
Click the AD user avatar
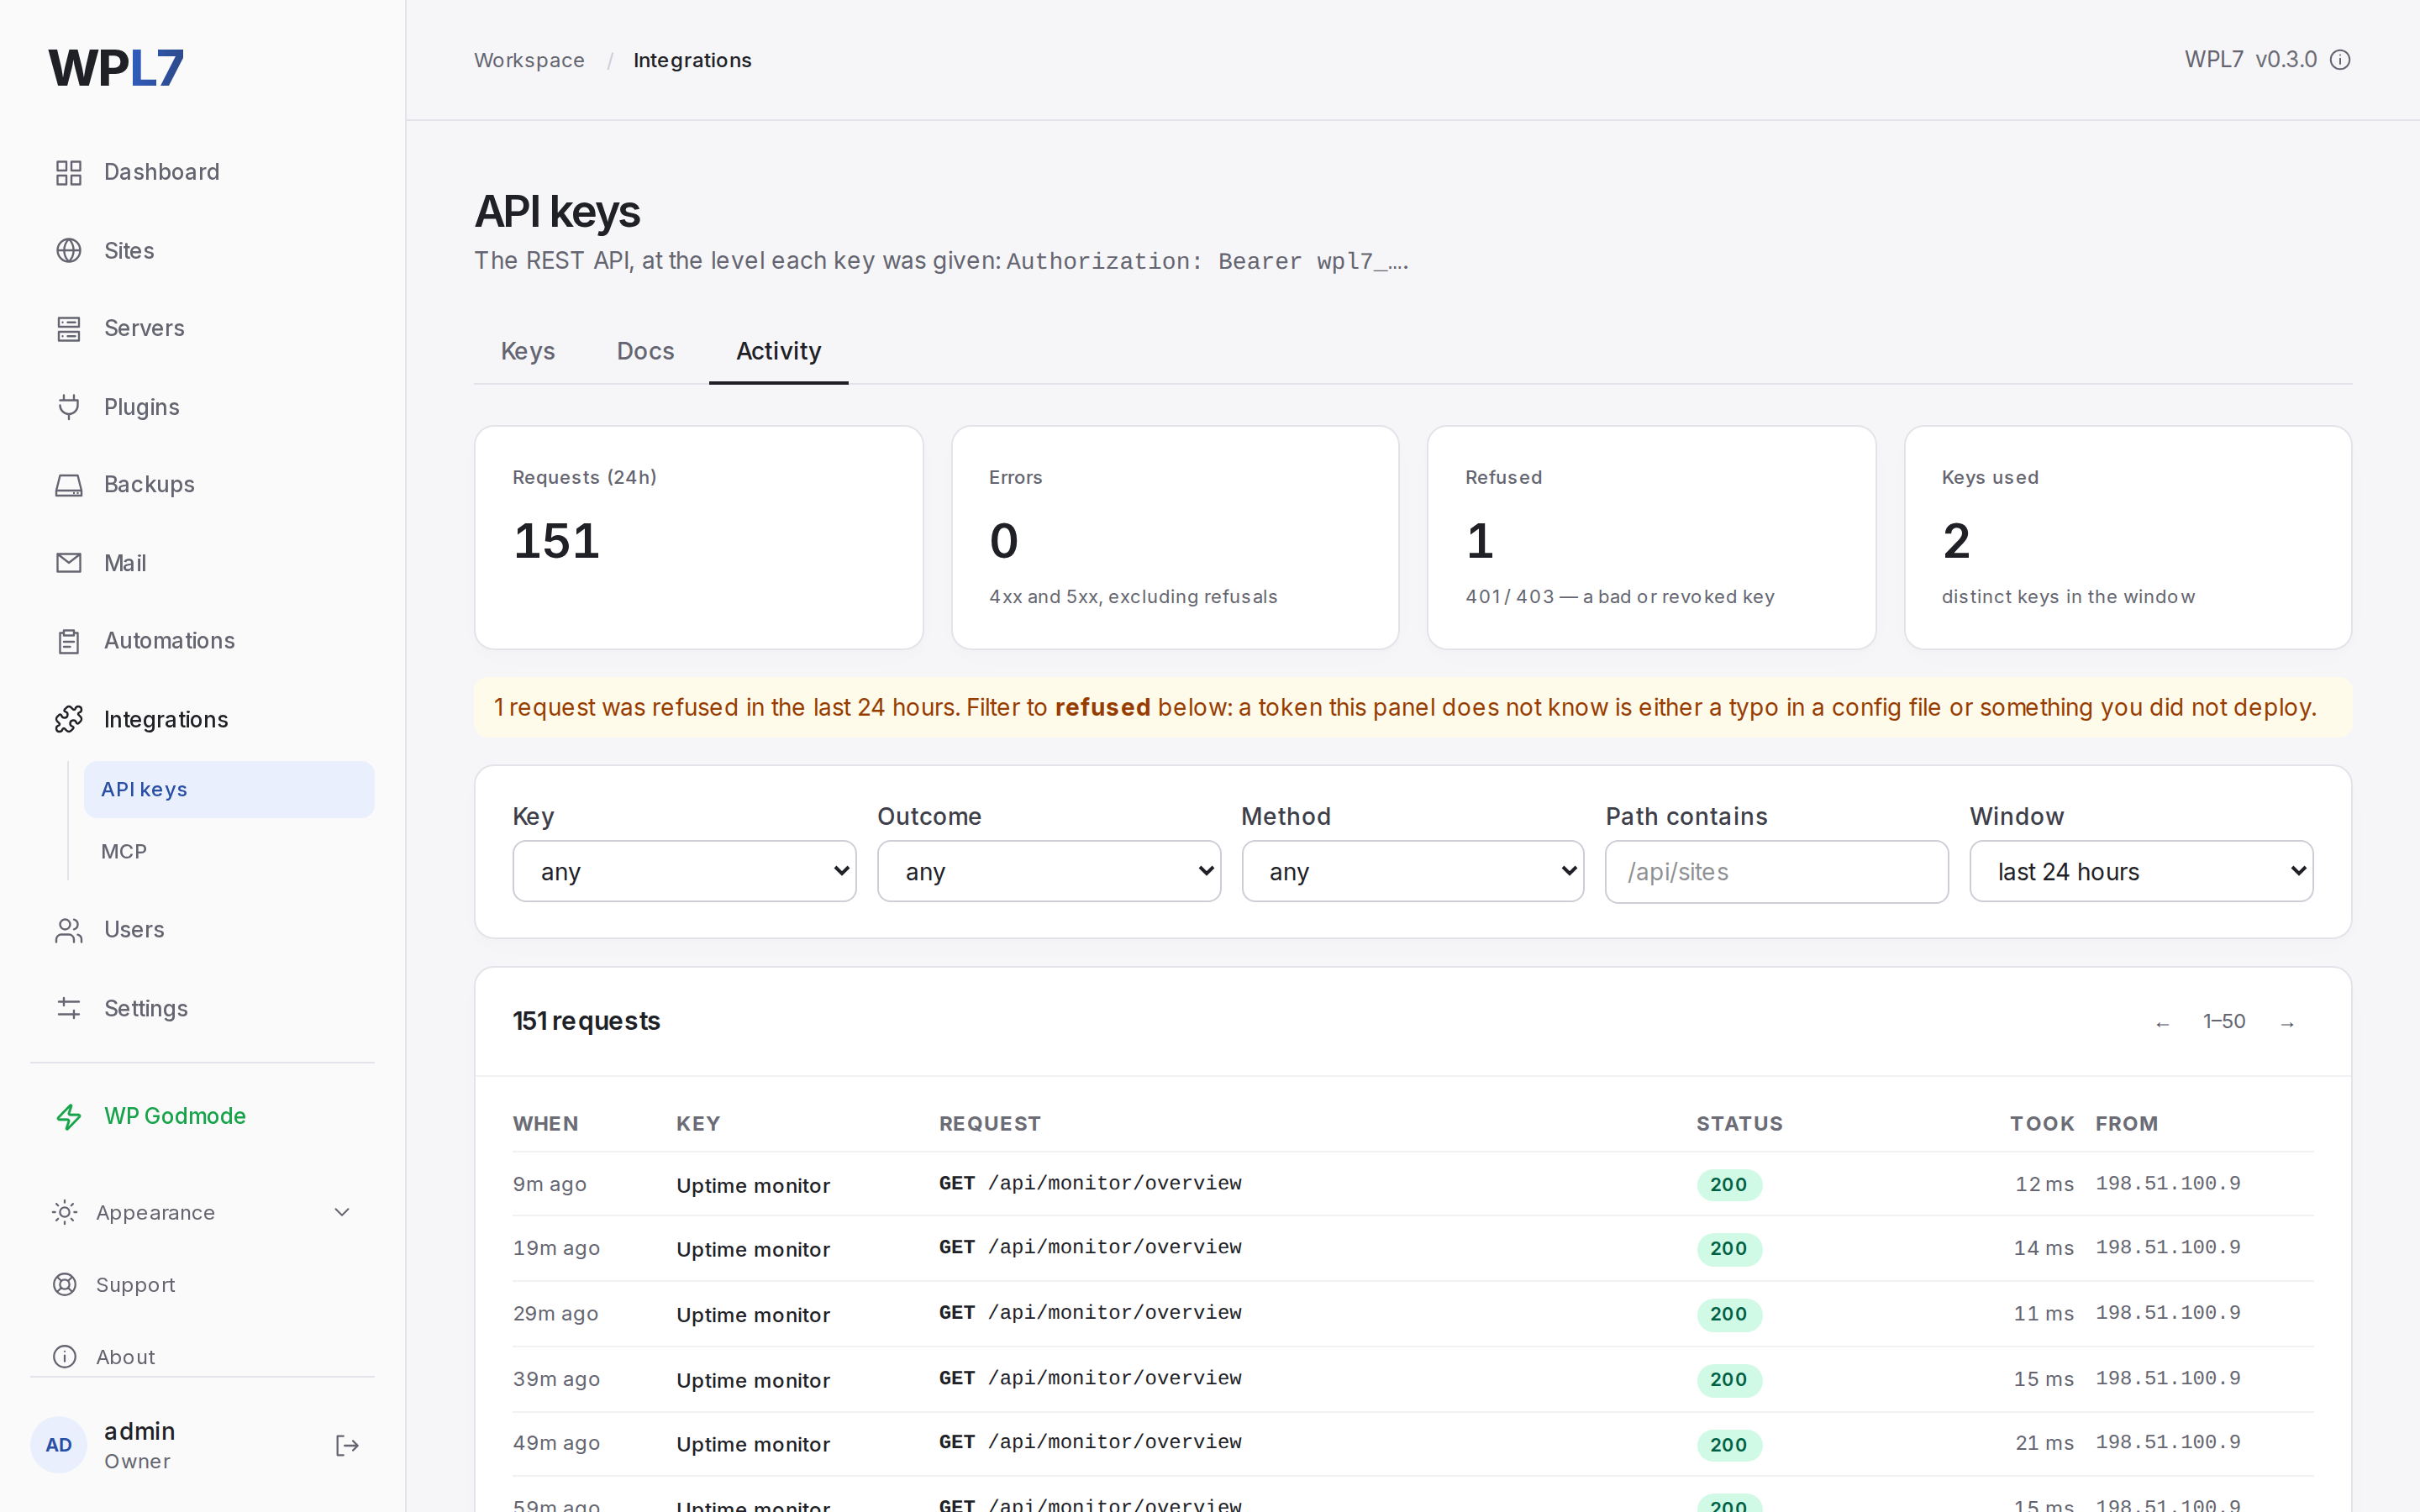click(59, 1445)
